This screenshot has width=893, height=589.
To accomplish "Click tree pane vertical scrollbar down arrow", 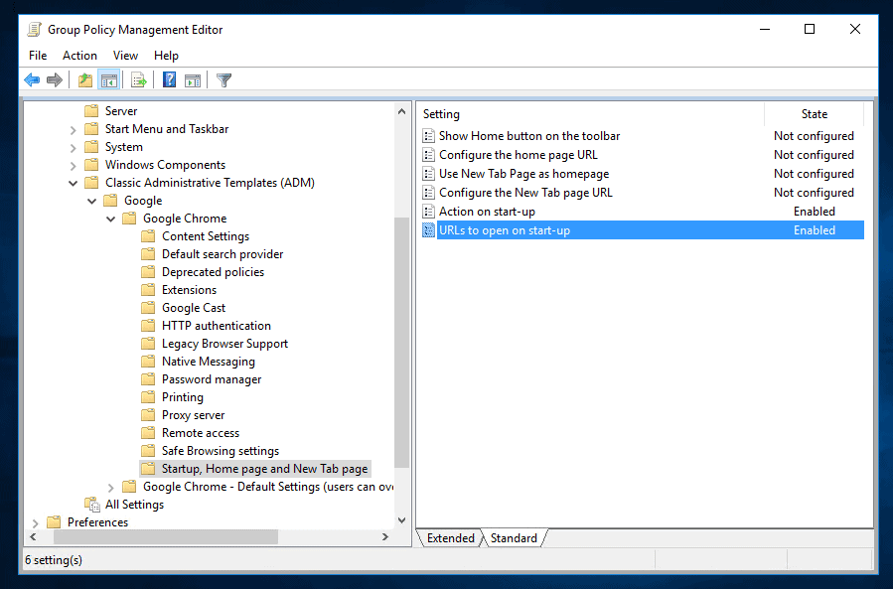I will click(401, 520).
